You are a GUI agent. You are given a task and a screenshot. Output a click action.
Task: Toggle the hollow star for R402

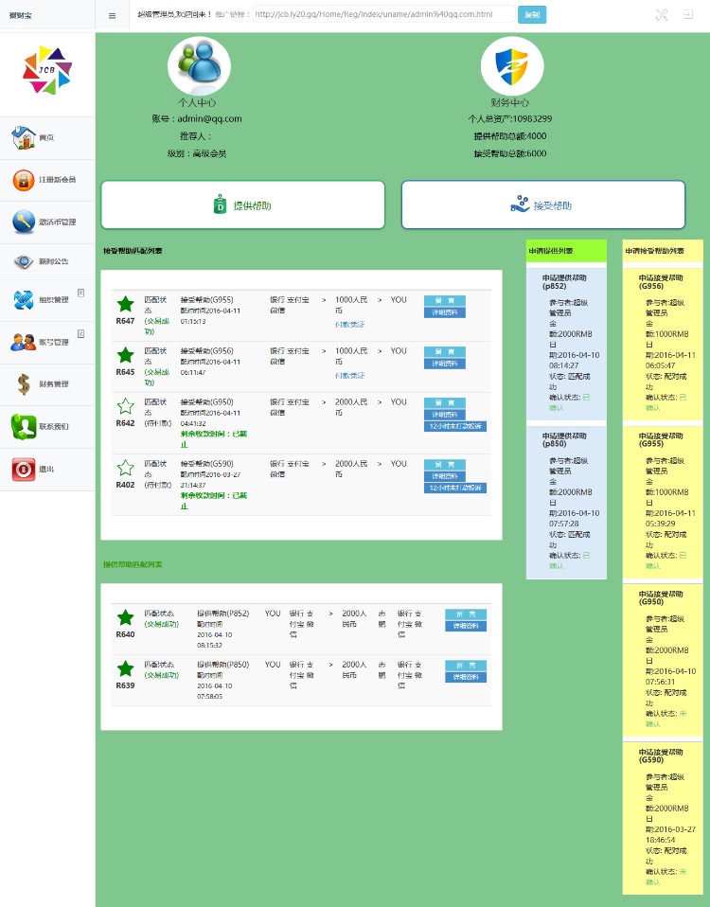pos(126,468)
